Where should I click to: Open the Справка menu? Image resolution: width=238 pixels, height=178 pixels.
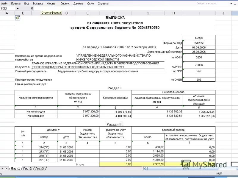(103, 3)
